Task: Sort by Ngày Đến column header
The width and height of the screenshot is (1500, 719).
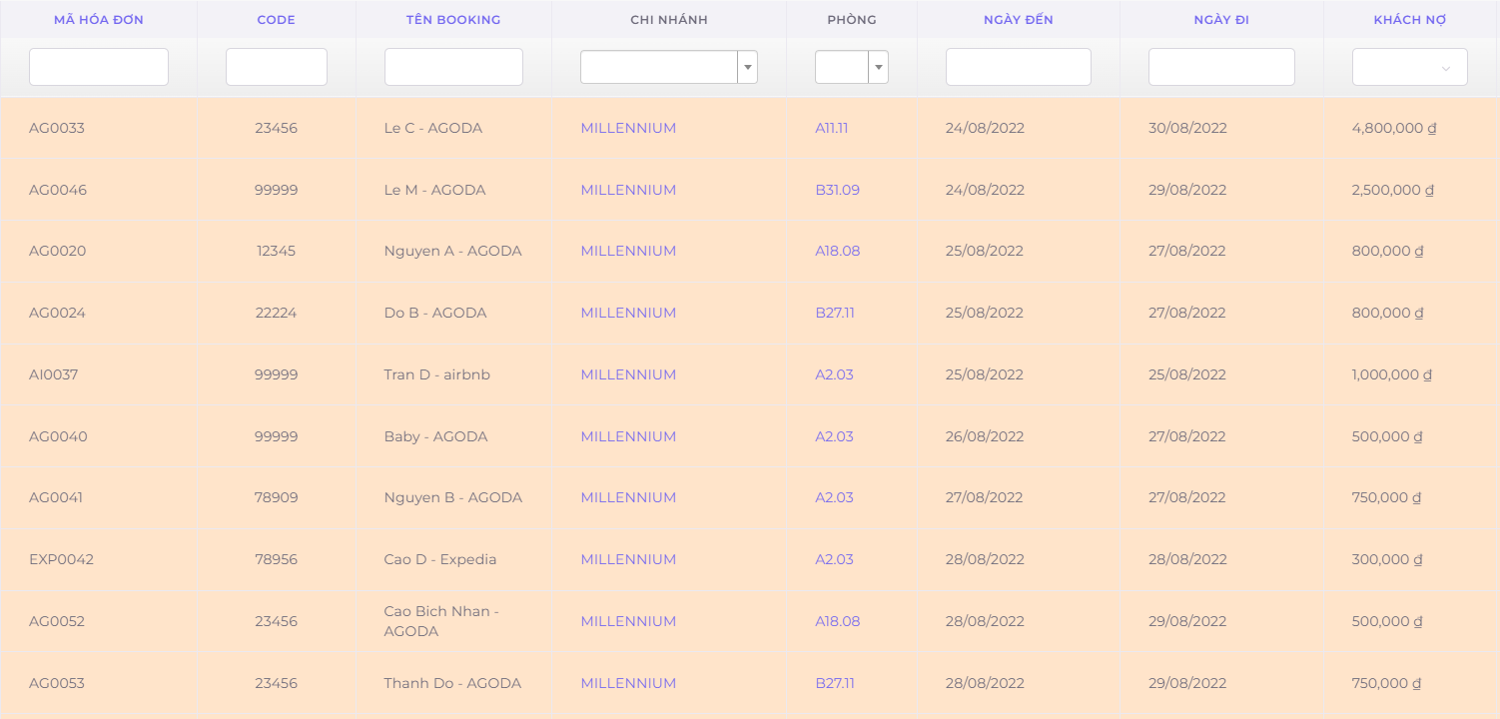Action: point(1018,20)
